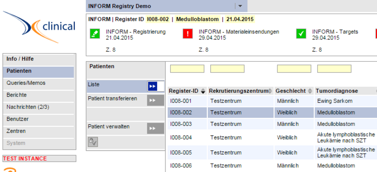This screenshot has height=172, width=377.
Task: Select the Ewing Sarkom patient I008-001
Action: pyautogui.click(x=272, y=101)
